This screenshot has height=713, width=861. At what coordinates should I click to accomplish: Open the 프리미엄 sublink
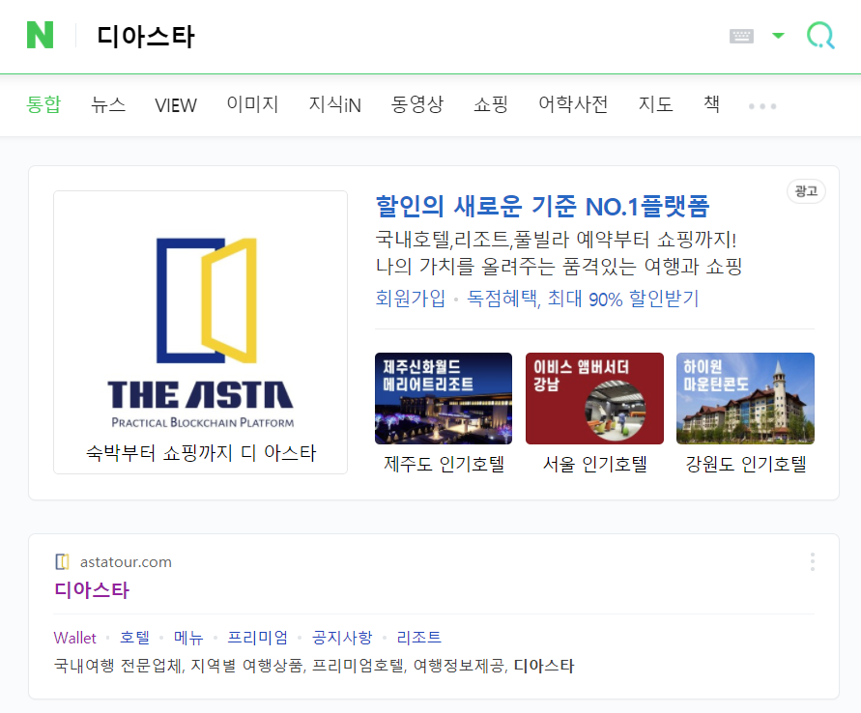[258, 638]
